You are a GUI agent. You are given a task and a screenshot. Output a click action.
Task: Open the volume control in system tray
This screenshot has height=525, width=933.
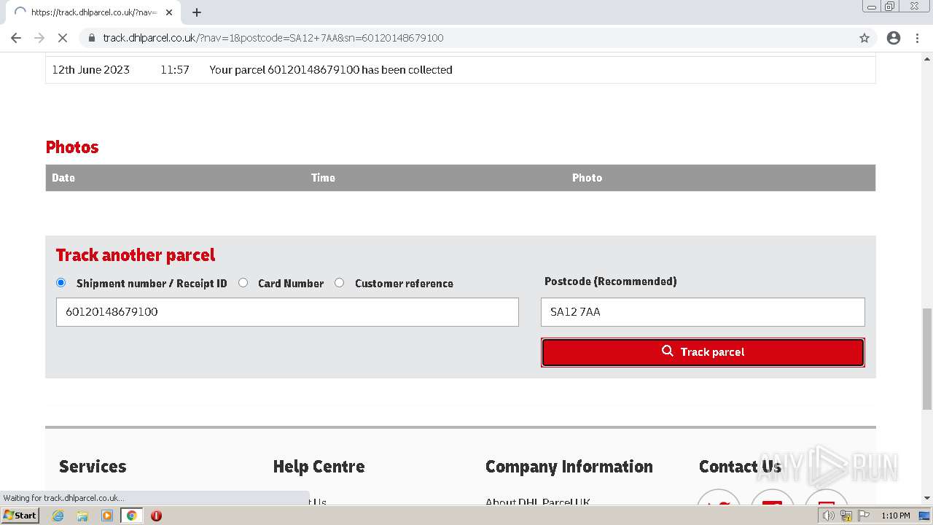click(828, 516)
